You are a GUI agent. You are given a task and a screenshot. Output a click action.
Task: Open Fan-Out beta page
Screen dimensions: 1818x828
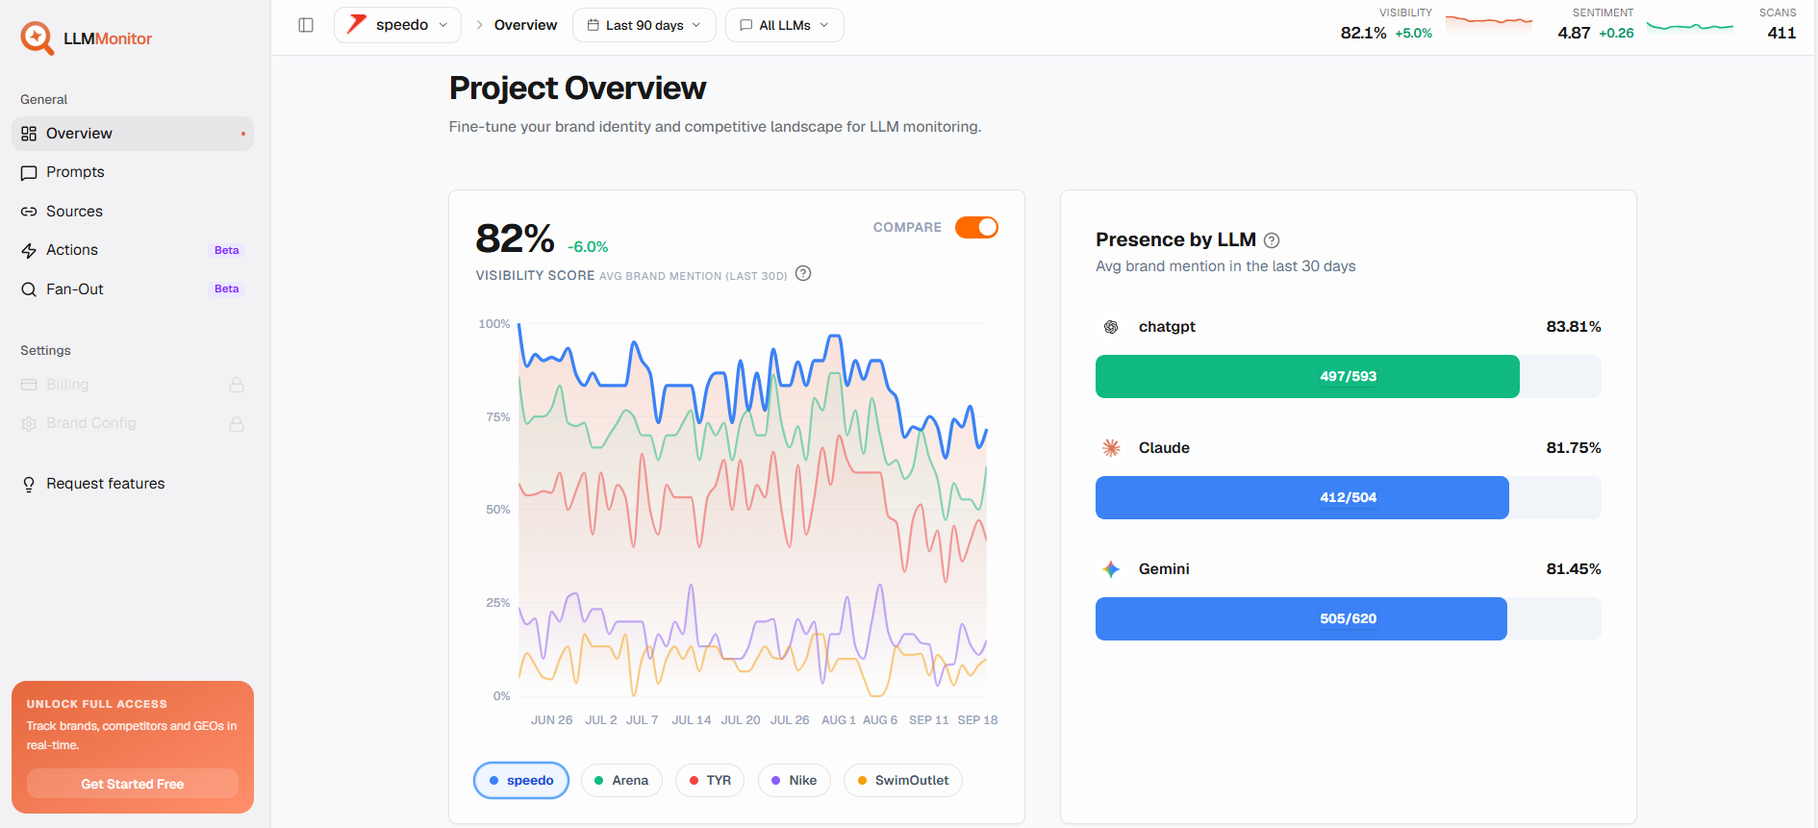(x=133, y=289)
